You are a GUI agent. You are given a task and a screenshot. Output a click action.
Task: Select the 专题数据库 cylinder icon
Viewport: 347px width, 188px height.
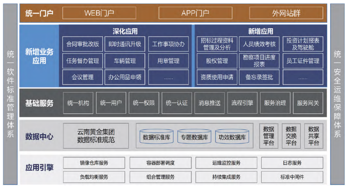(195, 136)
